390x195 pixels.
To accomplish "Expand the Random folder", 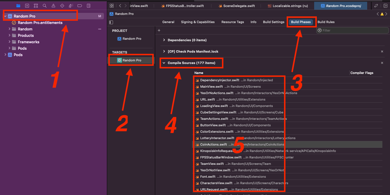I will (10, 29).
